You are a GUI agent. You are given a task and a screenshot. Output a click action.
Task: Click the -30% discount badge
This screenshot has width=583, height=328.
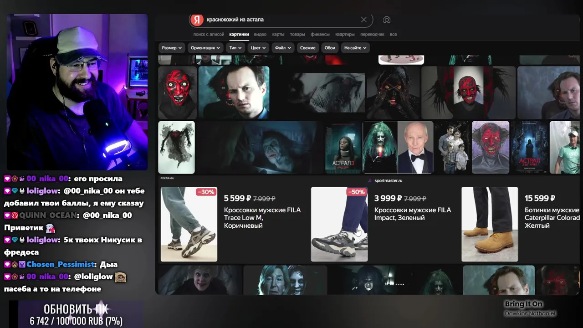pos(206,192)
